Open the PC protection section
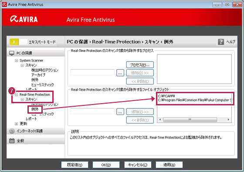The height and width of the screenshot is (172, 244). click(x=36, y=53)
